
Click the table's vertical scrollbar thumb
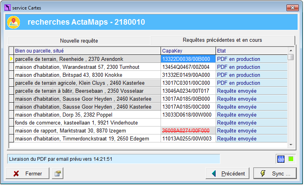[x=291, y=57]
